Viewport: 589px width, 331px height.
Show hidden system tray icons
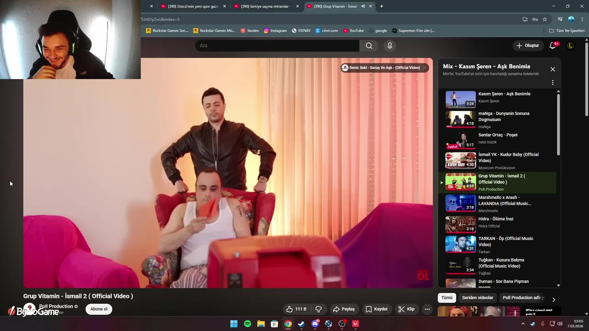pos(523,324)
